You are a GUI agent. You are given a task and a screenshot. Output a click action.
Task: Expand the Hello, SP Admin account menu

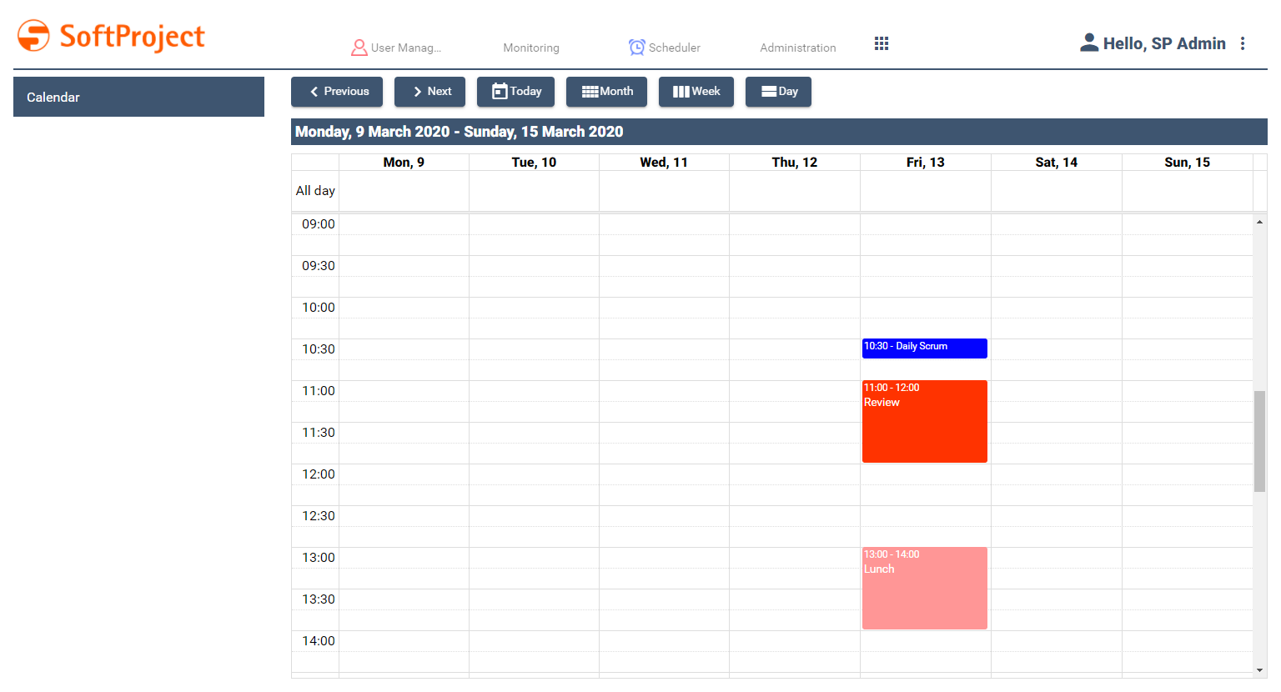point(1164,43)
